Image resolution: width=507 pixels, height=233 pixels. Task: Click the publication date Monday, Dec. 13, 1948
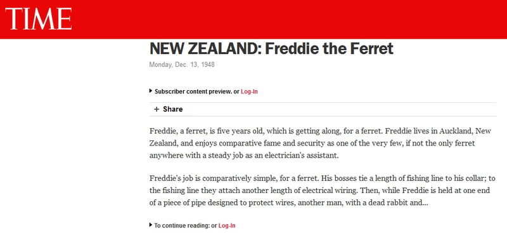tap(182, 65)
